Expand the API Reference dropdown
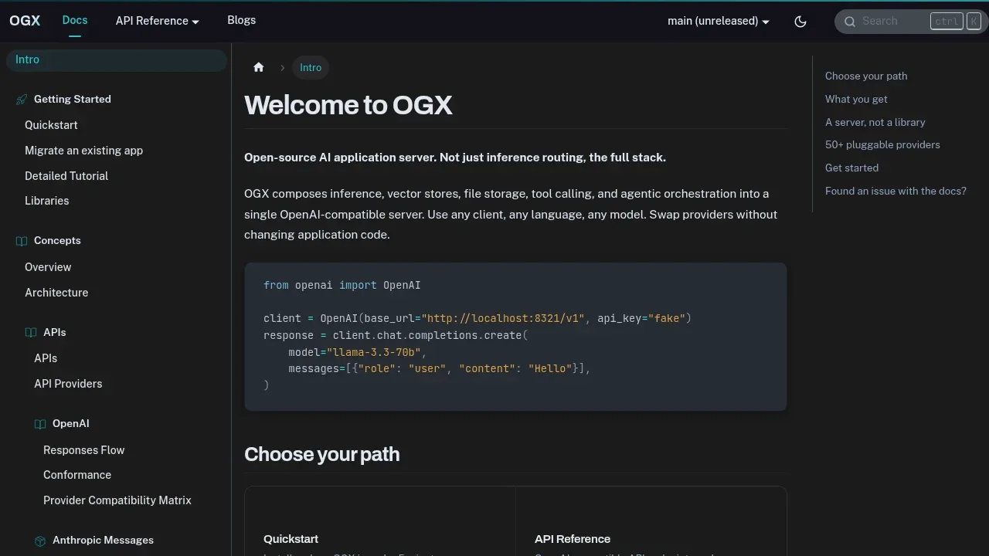The width and height of the screenshot is (989, 556). coord(158,21)
